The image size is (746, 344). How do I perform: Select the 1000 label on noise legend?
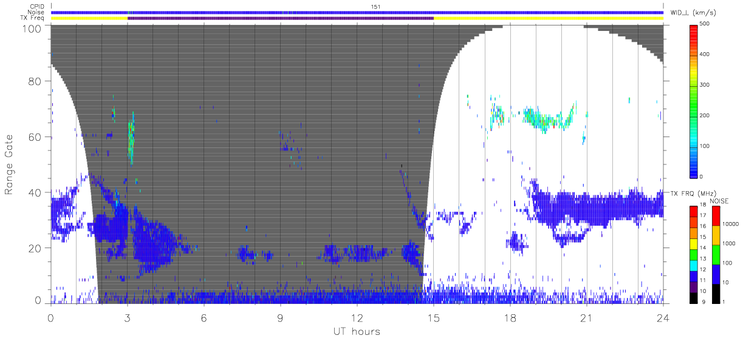pyautogui.click(x=729, y=243)
